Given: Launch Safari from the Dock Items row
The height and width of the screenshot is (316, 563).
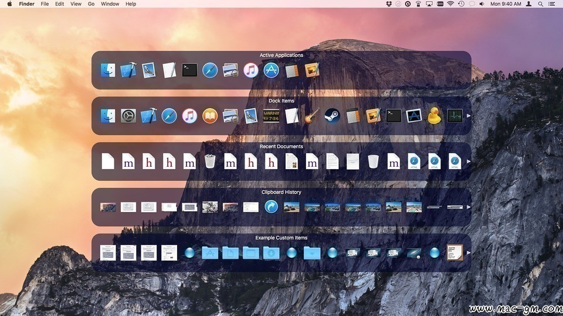Looking at the screenshot, I should tap(169, 116).
